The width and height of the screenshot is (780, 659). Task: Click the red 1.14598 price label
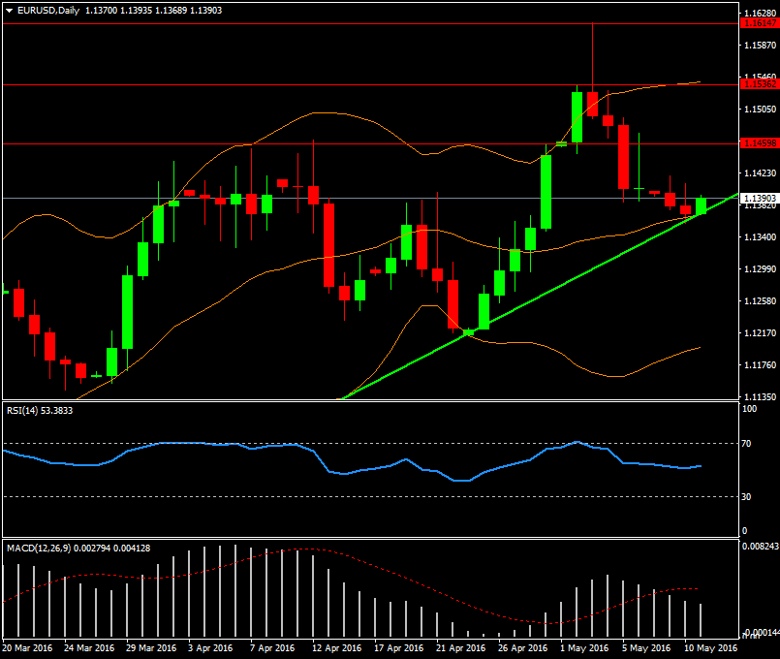tap(759, 143)
